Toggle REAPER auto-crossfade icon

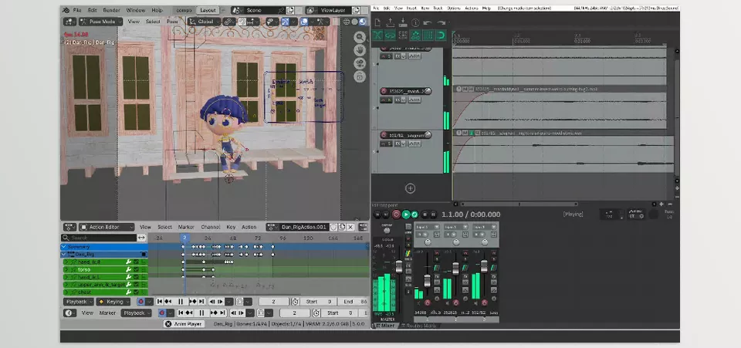pyautogui.click(x=377, y=35)
